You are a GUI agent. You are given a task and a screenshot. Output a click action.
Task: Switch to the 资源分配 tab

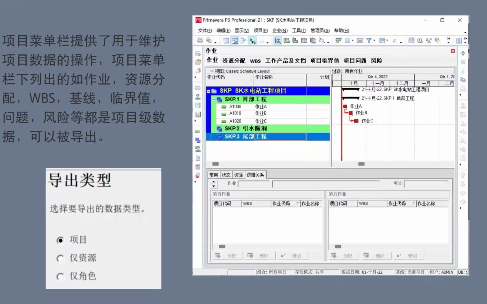[x=234, y=61]
